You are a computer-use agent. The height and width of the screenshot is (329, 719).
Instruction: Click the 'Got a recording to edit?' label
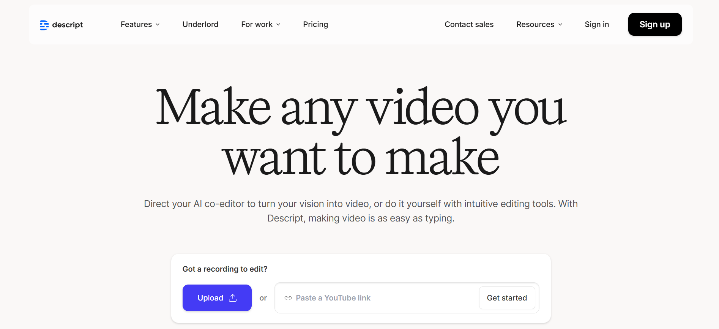225,269
